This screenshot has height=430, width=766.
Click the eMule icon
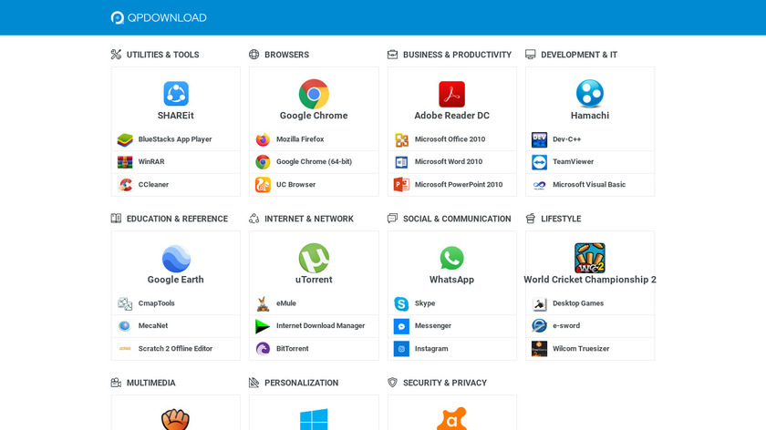[x=263, y=303]
